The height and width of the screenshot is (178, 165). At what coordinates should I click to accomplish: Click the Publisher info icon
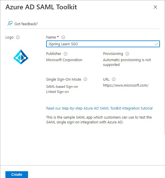tap(65, 54)
